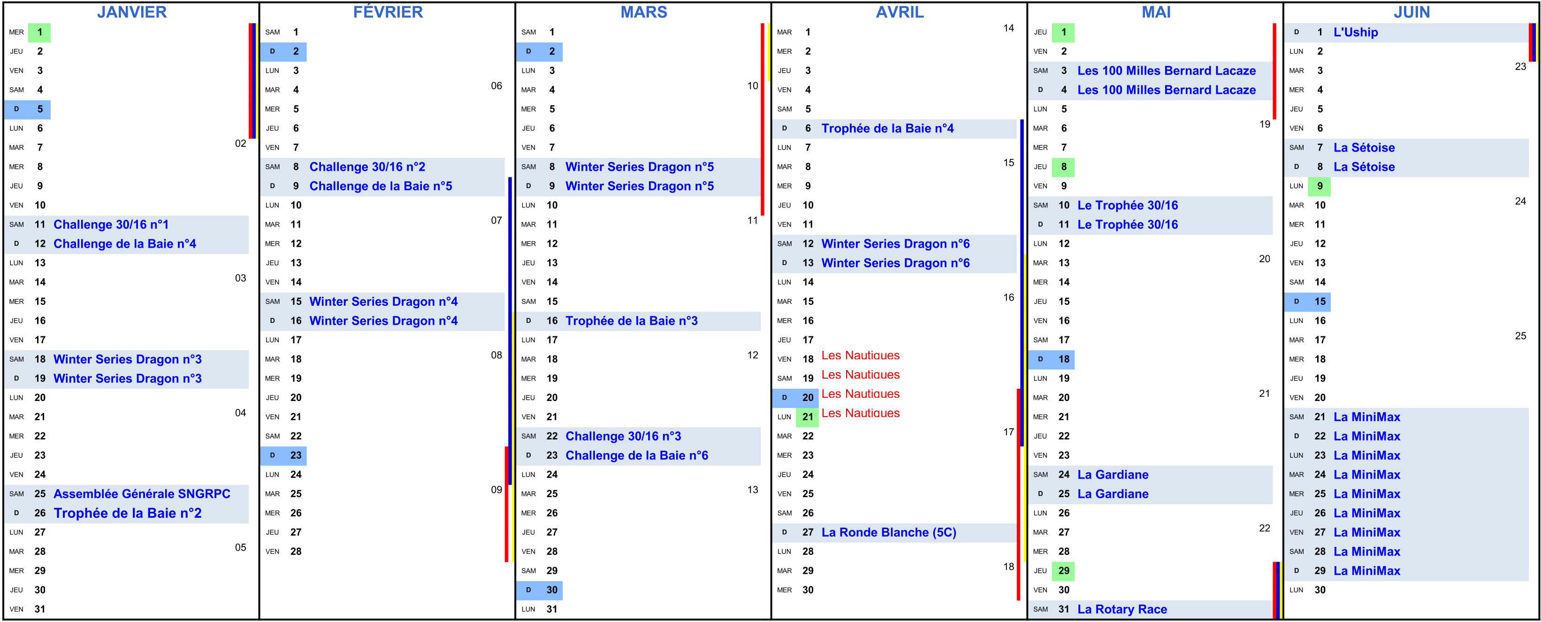Viewport: 1541px width, 622px height.
Task: Open Winter Series Dragon n°3 on January 19
Action: pos(128,379)
